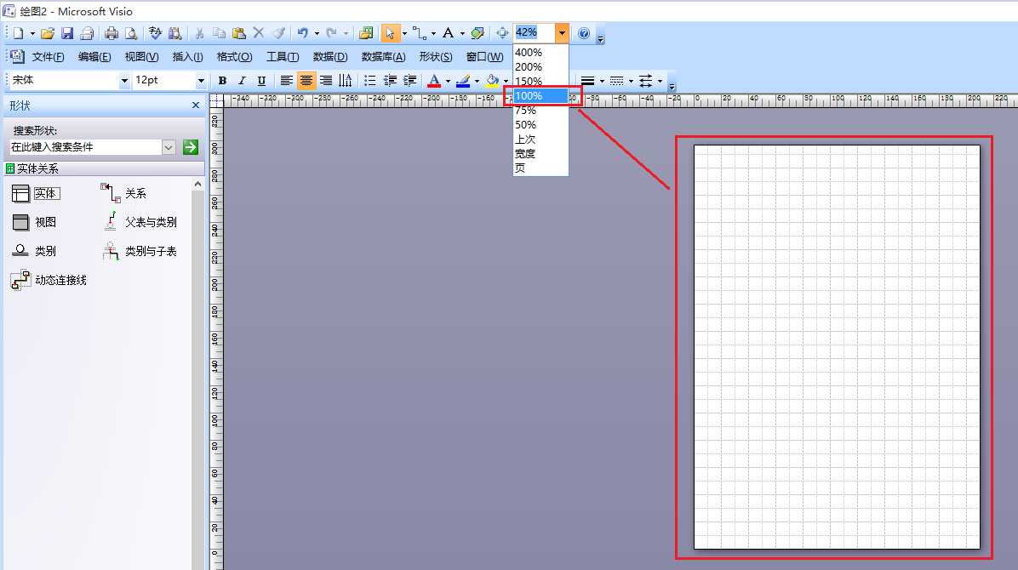The height and width of the screenshot is (570, 1018).
Task: Click the Paste clipboard icon
Action: pyautogui.click(x=239, y=33)
